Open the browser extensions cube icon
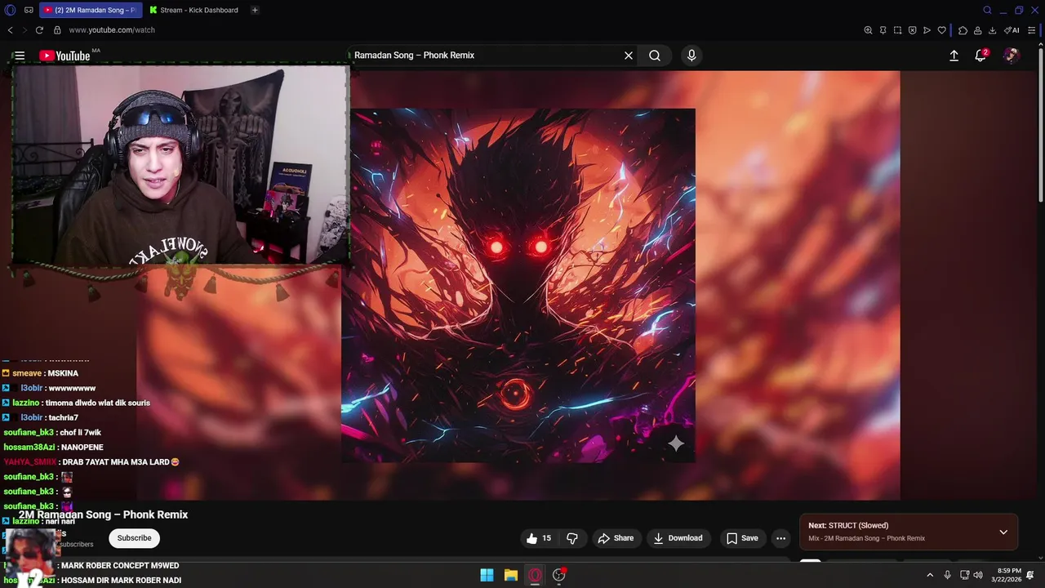Image resolution: width=1045 pixels, height=588 pixels. pos(963,30)
